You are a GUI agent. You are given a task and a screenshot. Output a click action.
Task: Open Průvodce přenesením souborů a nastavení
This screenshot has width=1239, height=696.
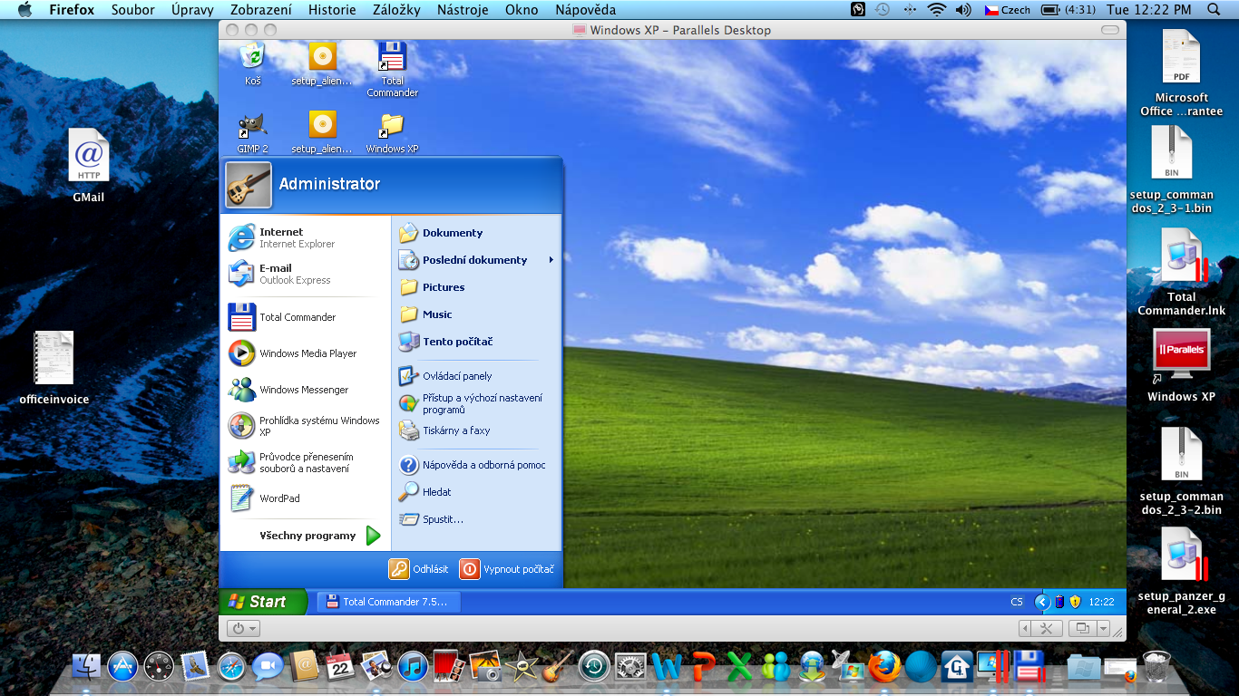point(306,462)
